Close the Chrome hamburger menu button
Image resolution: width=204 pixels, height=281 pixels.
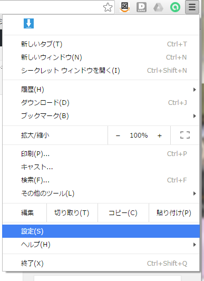click(192, 7)
